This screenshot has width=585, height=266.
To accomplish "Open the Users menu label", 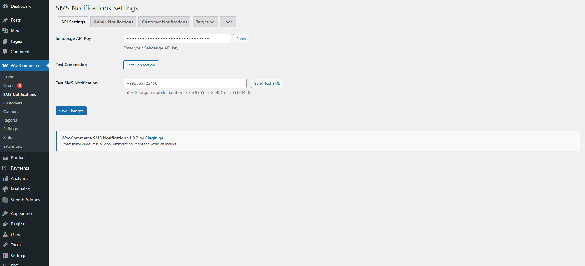I will (16, 234).
